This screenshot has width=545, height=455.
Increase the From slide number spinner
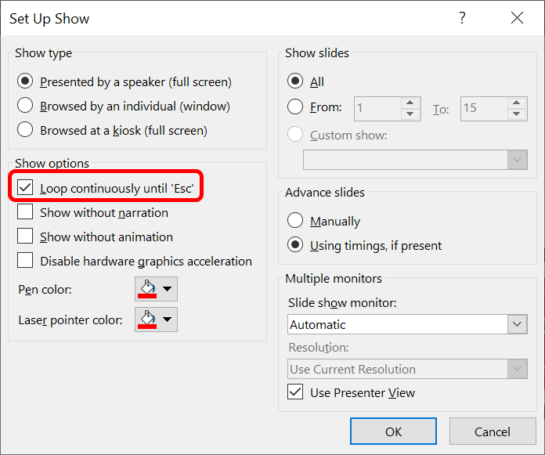pyautogui.click(x=410, y=103)
